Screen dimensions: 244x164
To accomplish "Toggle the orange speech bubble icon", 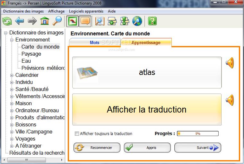I will point(85,21).
